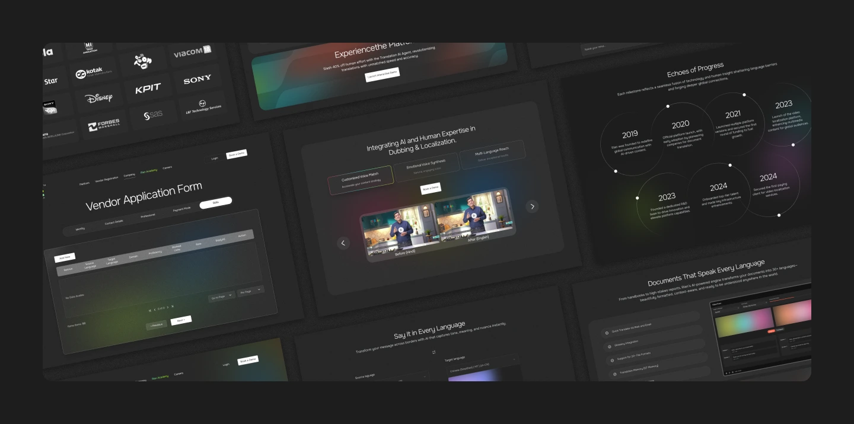Open Rian Academy on Vendor Application page
854x424 pixels.
149,171
